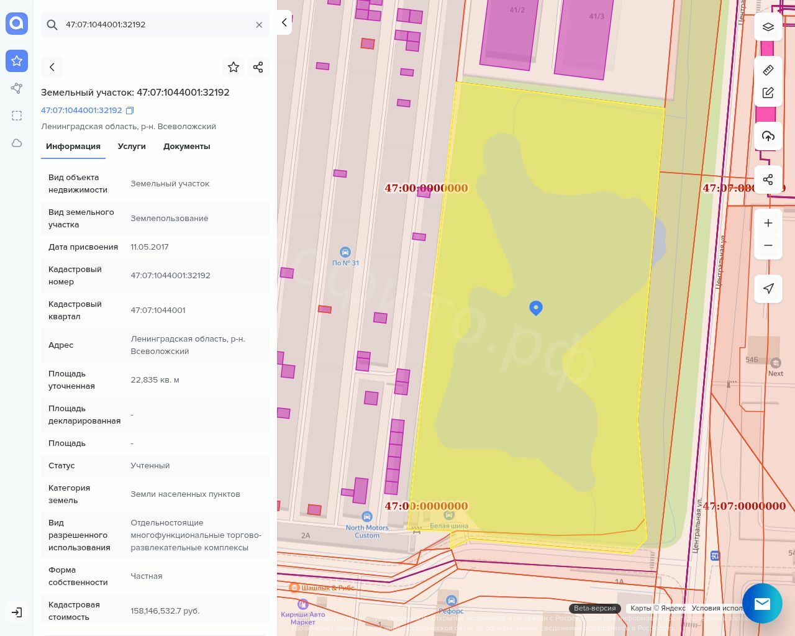Switch to the Услуги tab
The width and height of the screenshot is (795, 636).
[x=132, y=147]
